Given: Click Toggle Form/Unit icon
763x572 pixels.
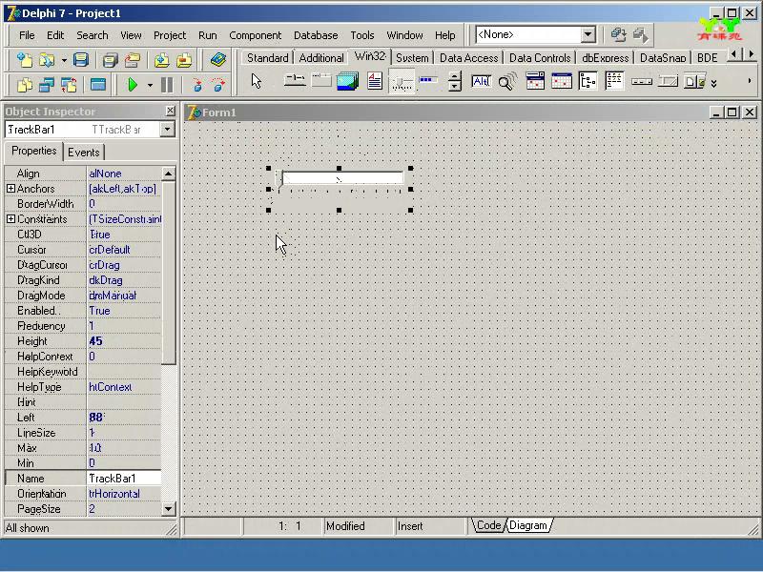Looking at the screenshot, I should click(x=69, y=85).
